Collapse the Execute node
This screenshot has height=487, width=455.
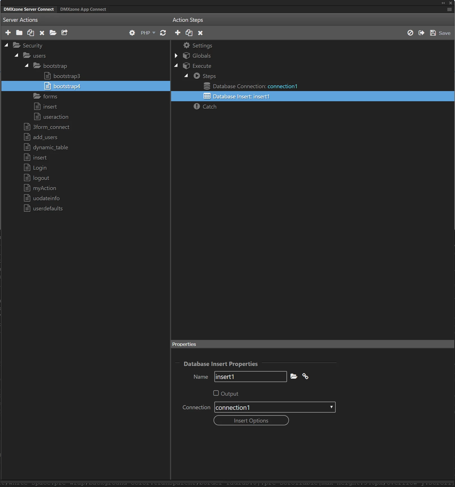tap(176, 65)
